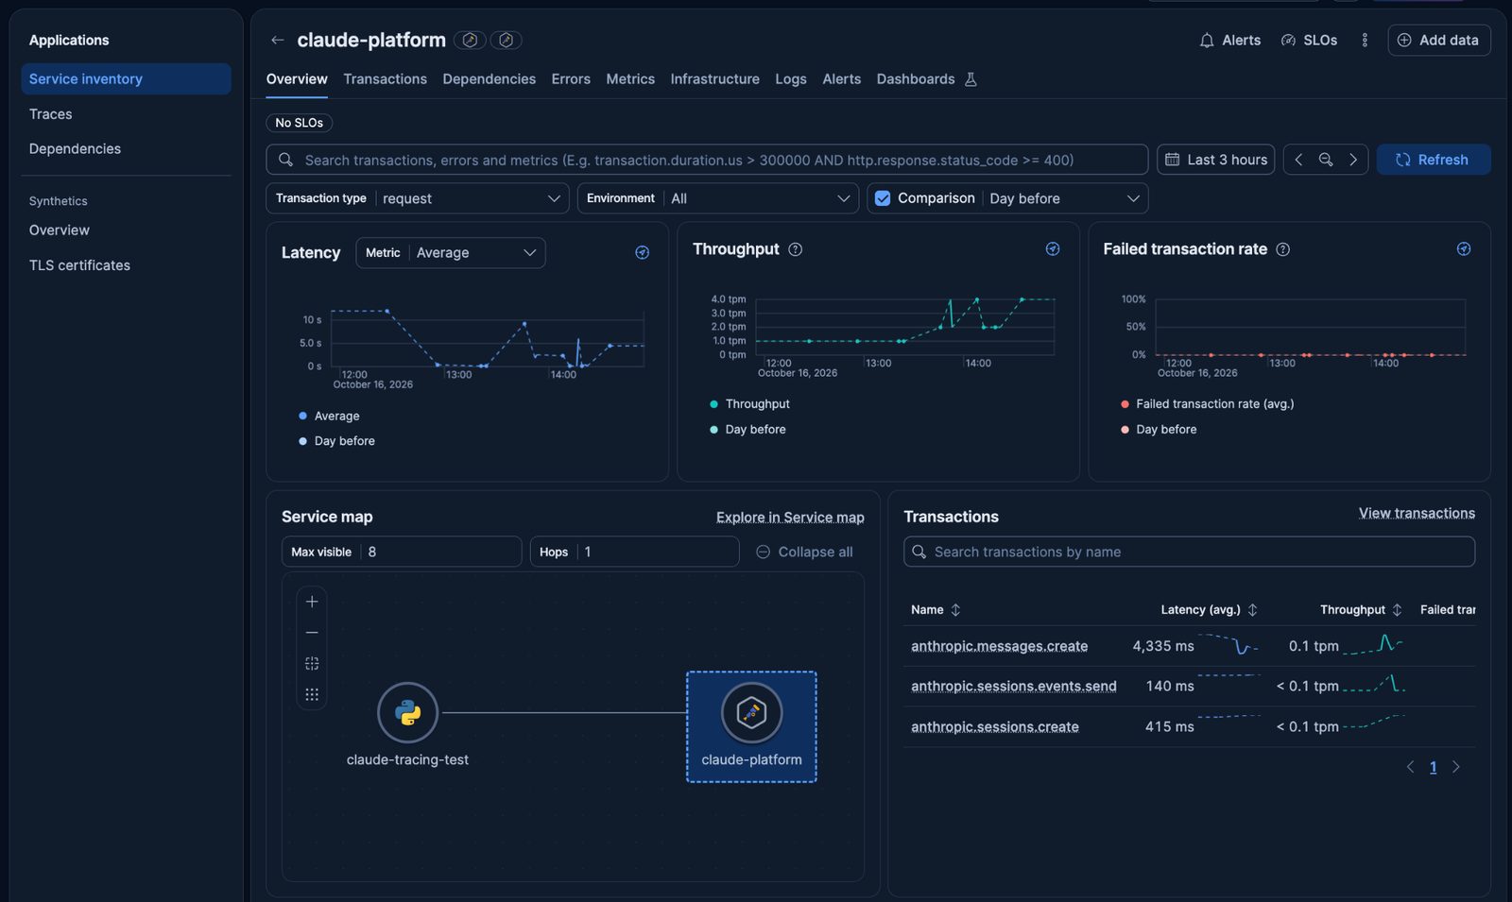Viewport: 1512px width, 902px height.
Task: Switch to the Transactions tab
Action: tap(385, 79)
